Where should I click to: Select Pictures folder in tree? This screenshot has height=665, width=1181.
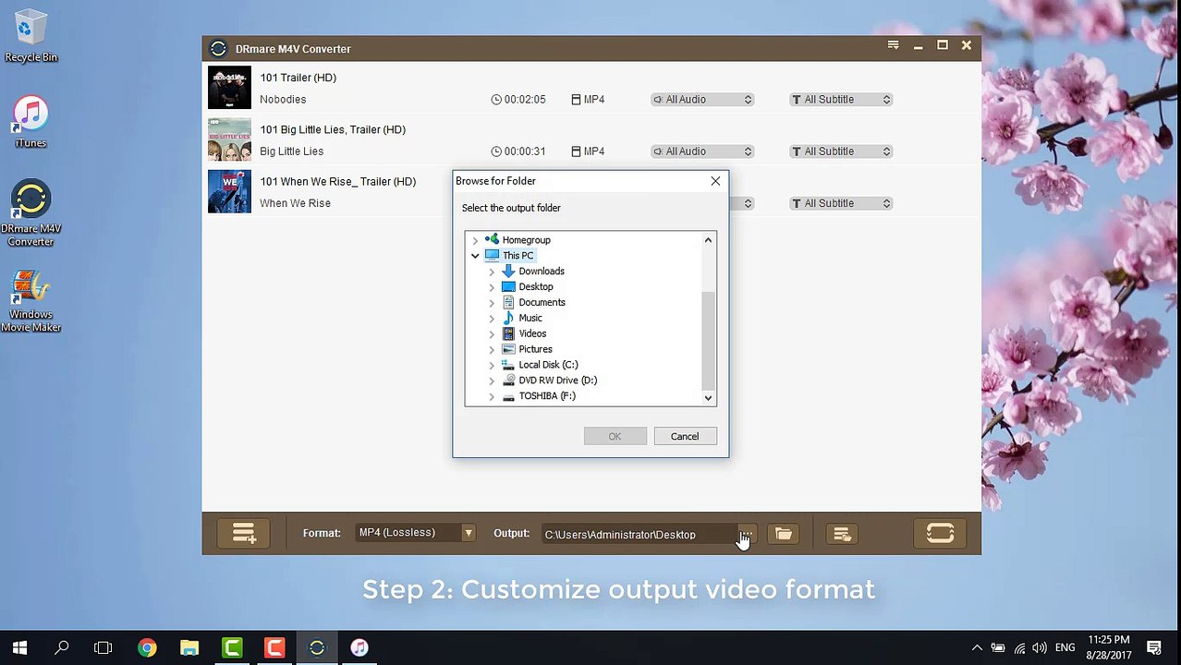click(x=535, y=349)
